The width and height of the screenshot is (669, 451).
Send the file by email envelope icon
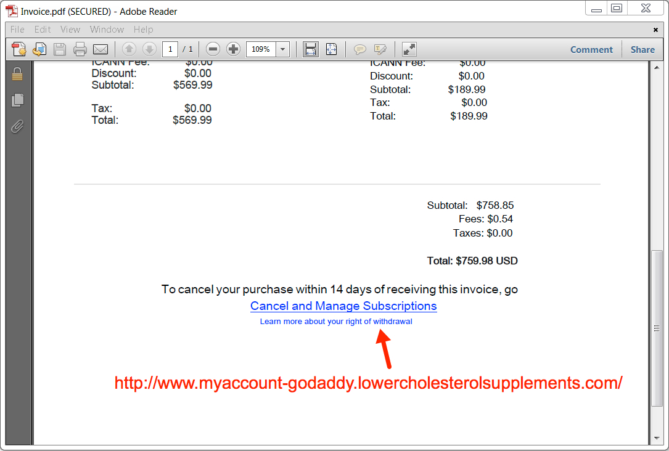click(101, 49)
